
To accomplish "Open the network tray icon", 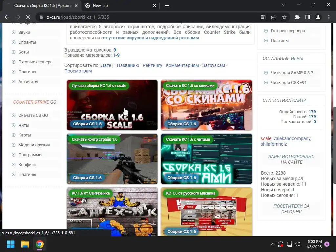I will (x=289, y=244).
